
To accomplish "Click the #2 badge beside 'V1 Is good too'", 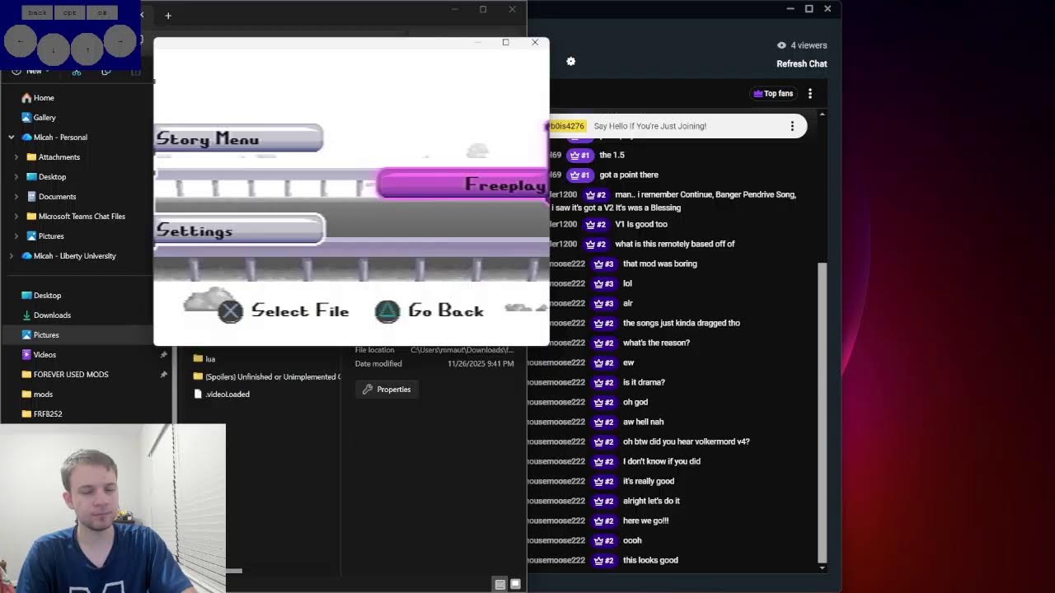I will point(596,224).
